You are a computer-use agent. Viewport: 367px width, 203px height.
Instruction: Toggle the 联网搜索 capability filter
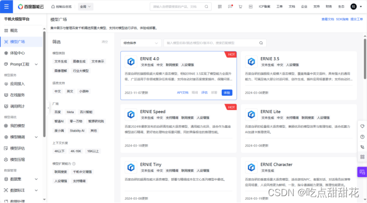pos(60,172)
